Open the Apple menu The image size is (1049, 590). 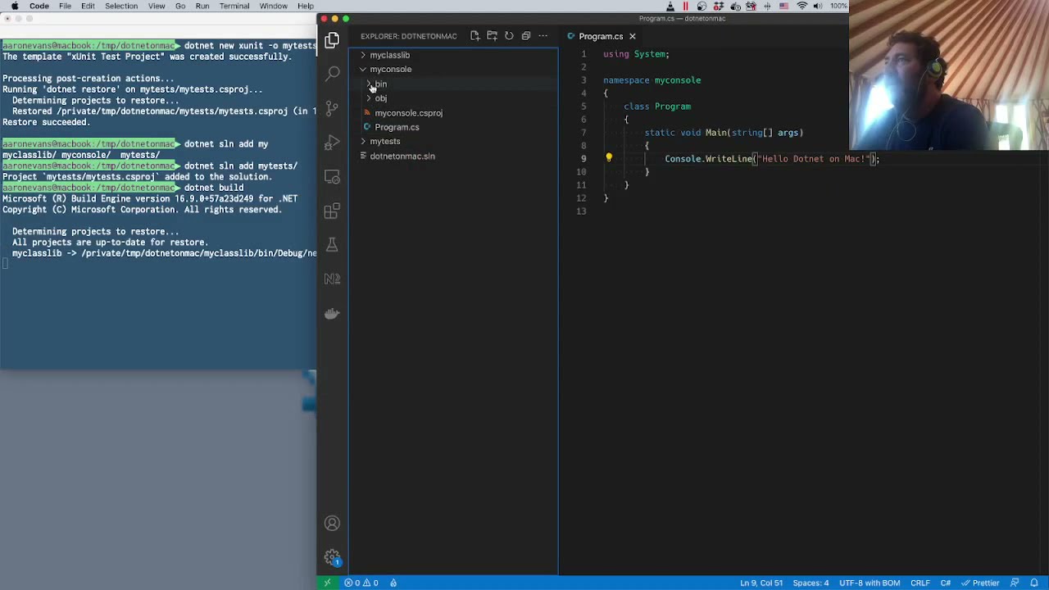pyautogui.click(x=14, y=6)
